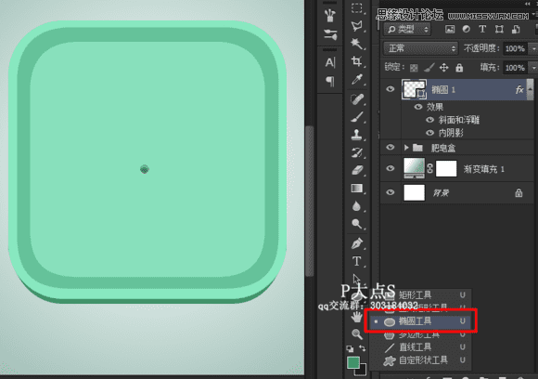Screen dimensions: 538x379
Task: Select the Crop tool
Action: 357,61
